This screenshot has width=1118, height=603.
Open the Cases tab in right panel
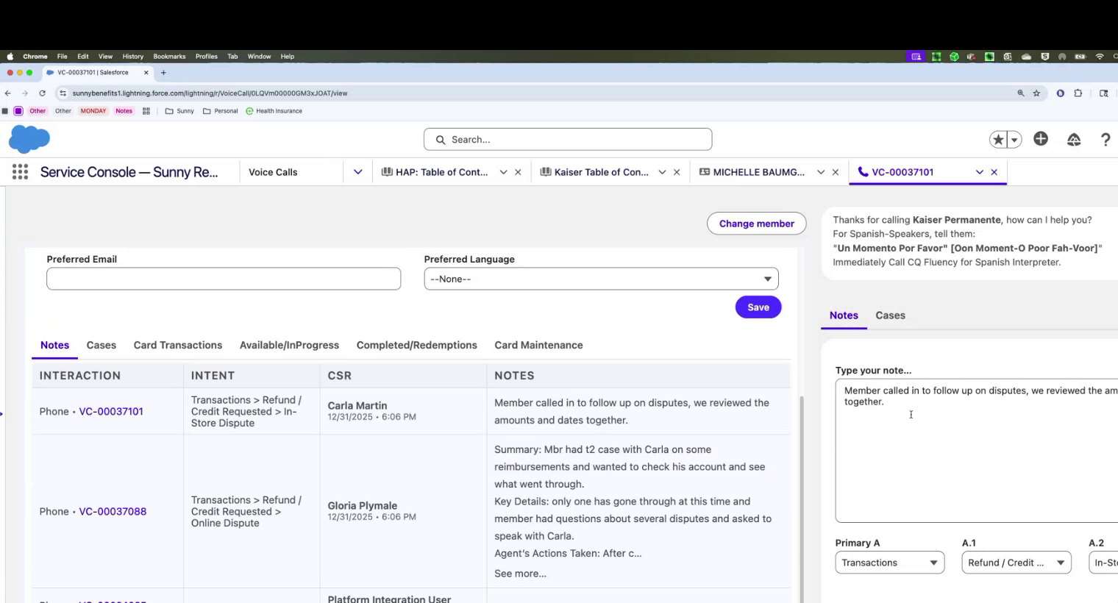pos(889,315)
